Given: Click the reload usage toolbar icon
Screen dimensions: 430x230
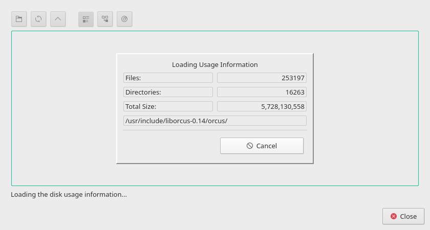Looking at the screenshot, I should [38, 19].
